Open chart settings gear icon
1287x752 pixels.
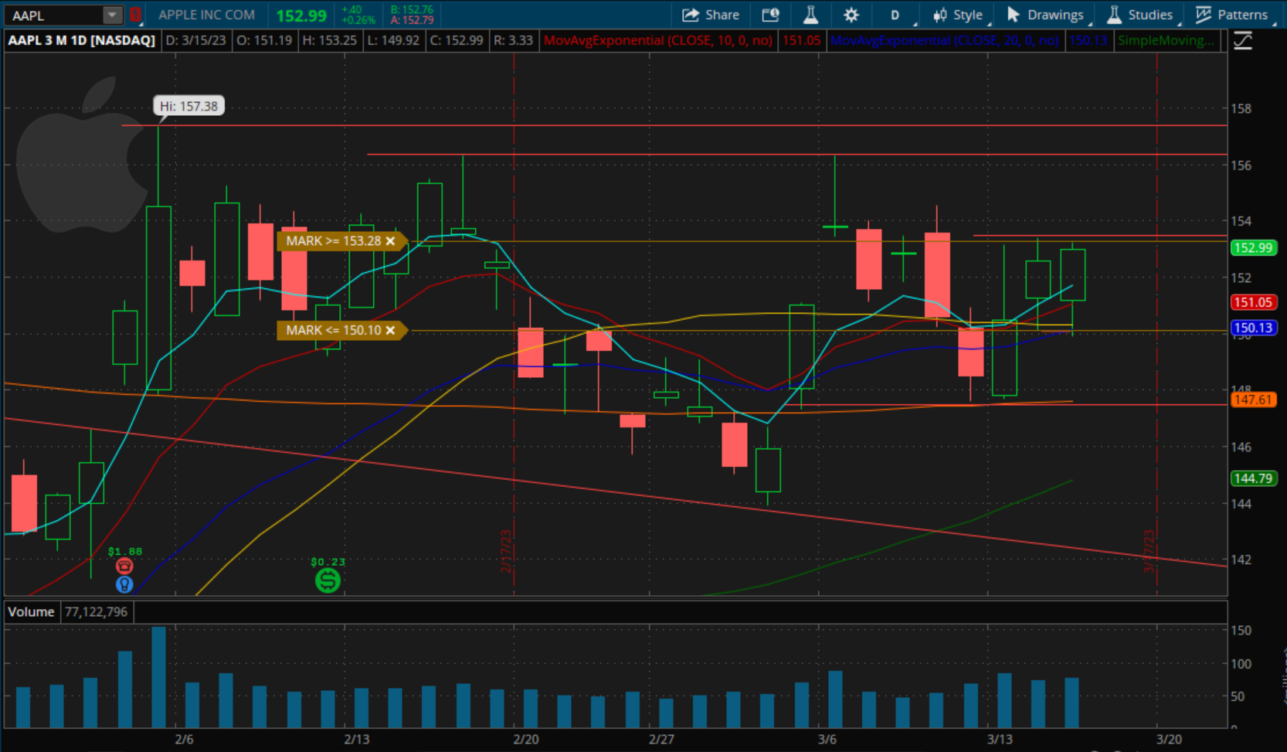851,15
